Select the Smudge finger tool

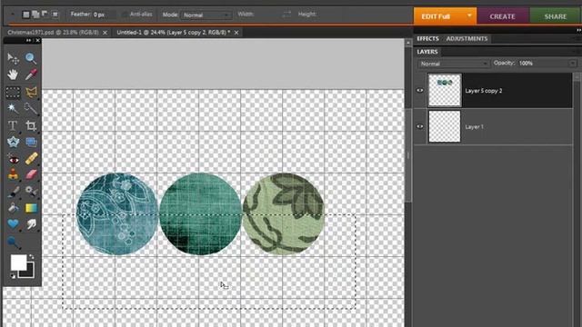31,224
